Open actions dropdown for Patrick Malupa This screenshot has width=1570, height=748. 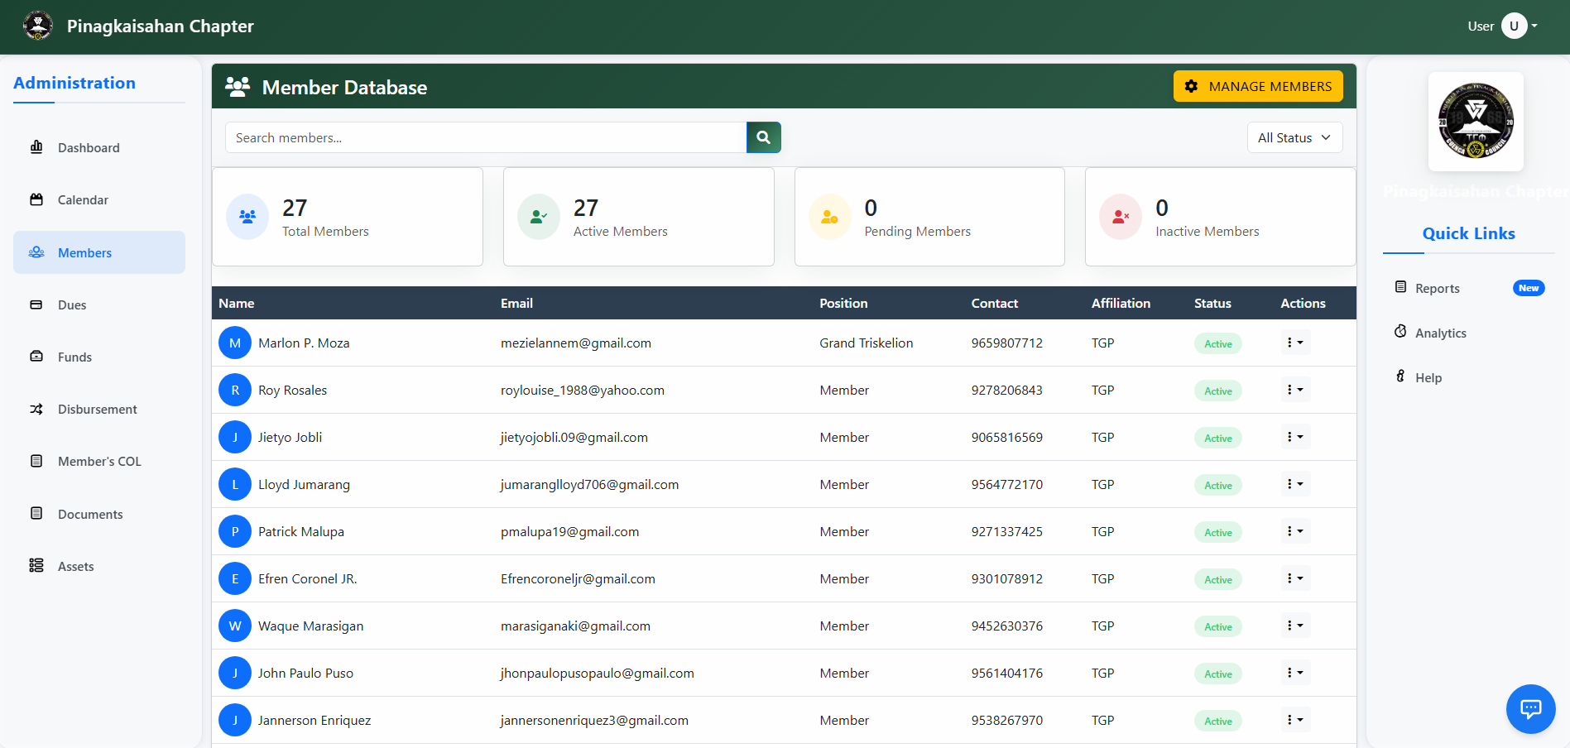pyautogui.click(x=1294, y=531)
